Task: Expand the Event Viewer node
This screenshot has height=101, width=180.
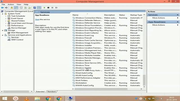Action: coord(6,19)
